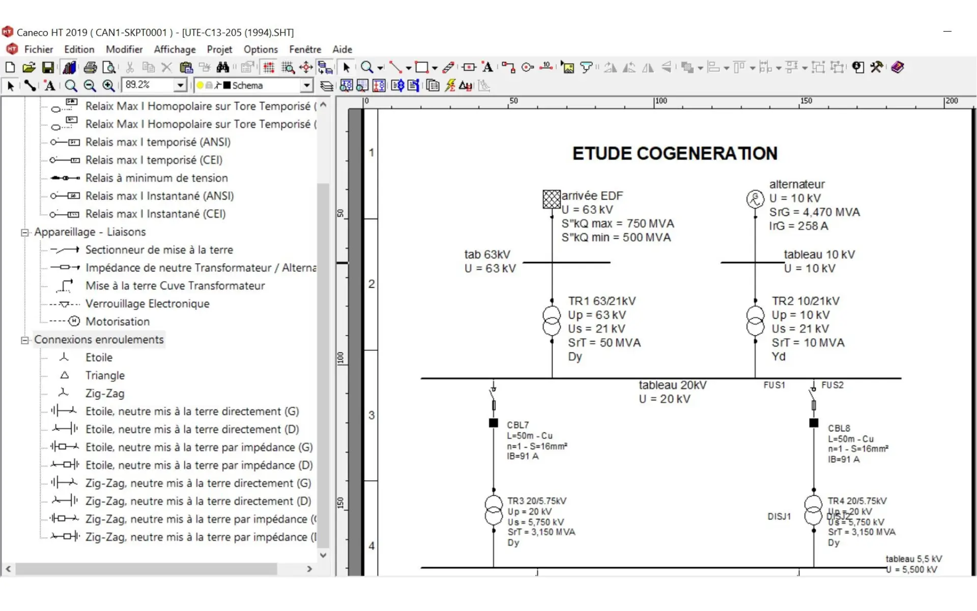Select the text 'A' tool in the lower toolbar

pyautogui.click(x=49, y=86)
